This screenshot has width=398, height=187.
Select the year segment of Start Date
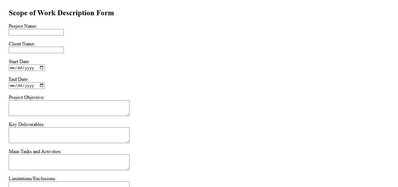(29, 68)
